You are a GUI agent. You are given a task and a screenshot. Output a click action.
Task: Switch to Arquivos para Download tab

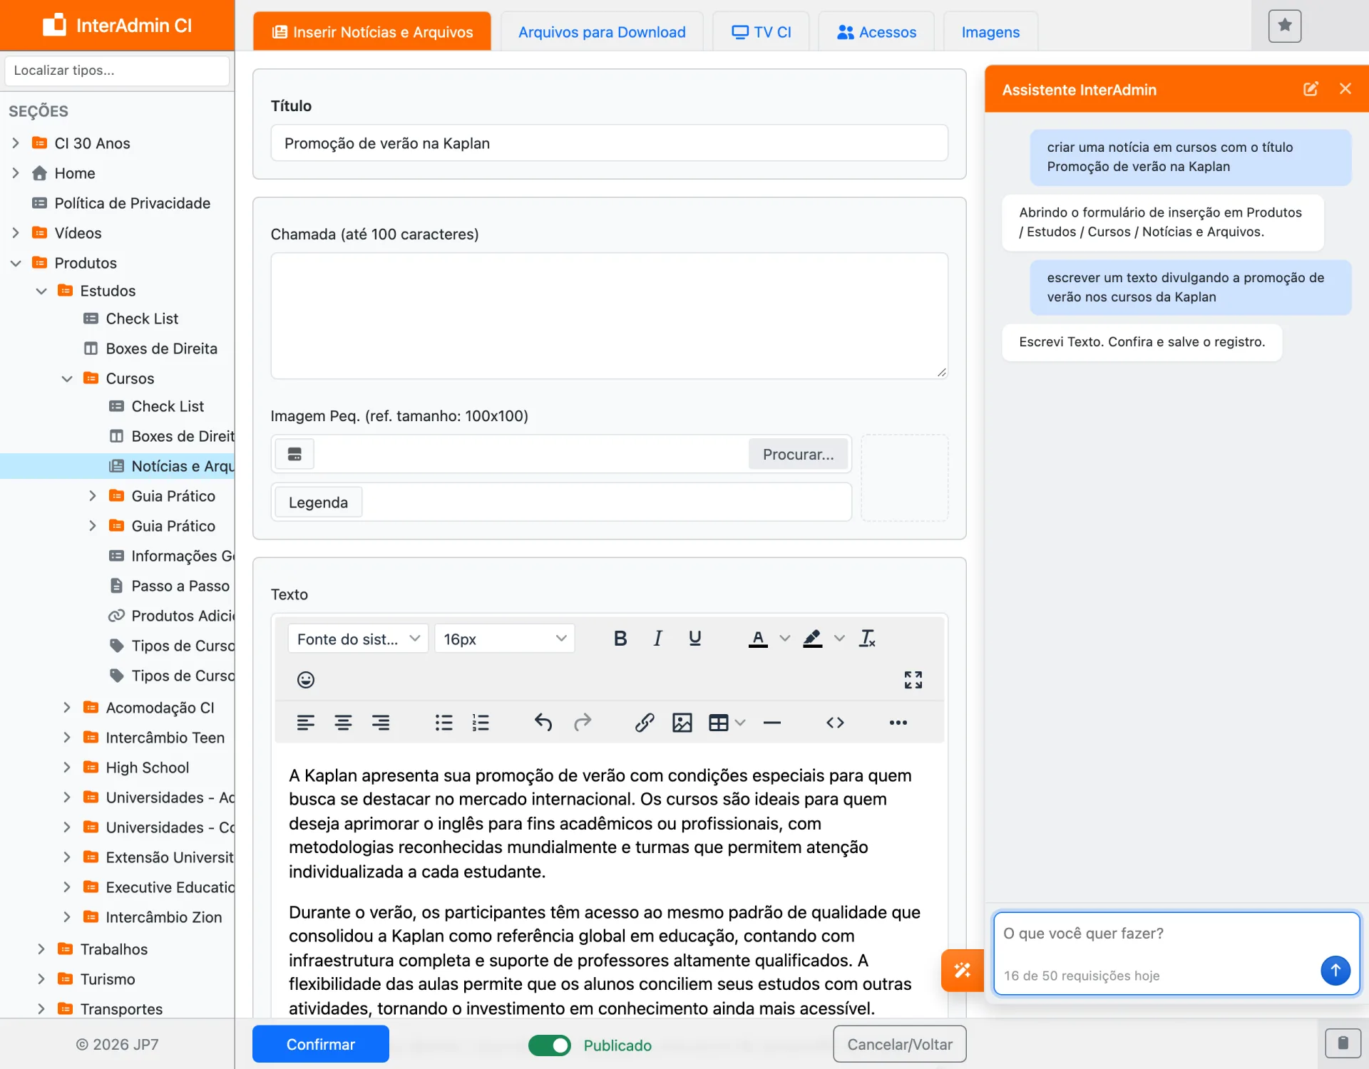[601, 32]
